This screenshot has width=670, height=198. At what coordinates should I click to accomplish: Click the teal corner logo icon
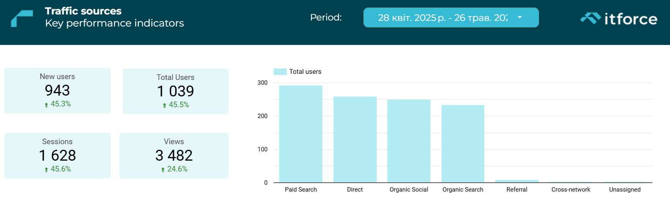coord(22,18)
